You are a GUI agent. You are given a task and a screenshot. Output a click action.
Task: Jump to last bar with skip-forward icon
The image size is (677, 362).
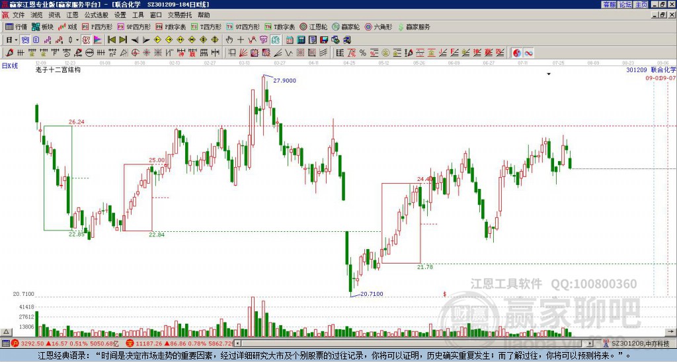pyautogui.click(x=122, y=40)
